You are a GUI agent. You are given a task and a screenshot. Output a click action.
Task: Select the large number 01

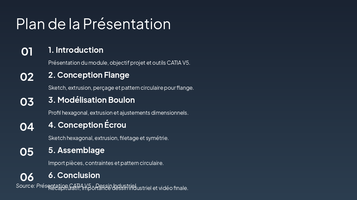click(27, 52)
